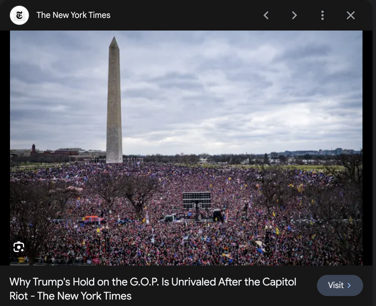Open The New York Times source name

(x=73, y=15)
